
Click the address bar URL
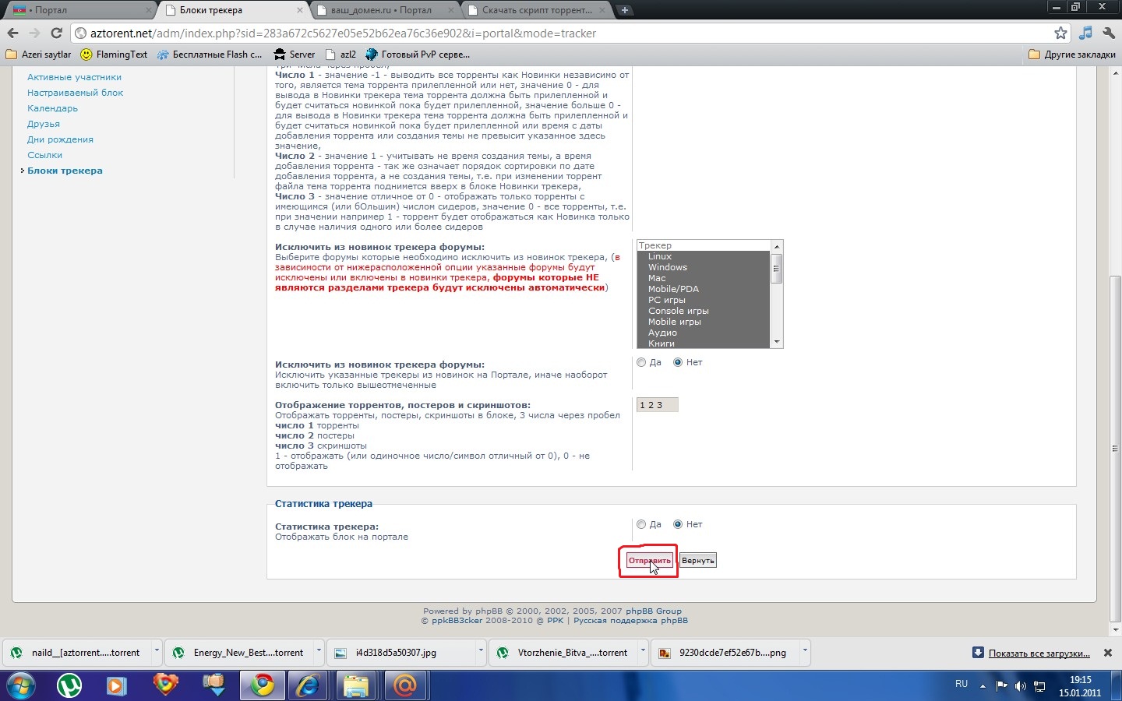coord(343,33)
